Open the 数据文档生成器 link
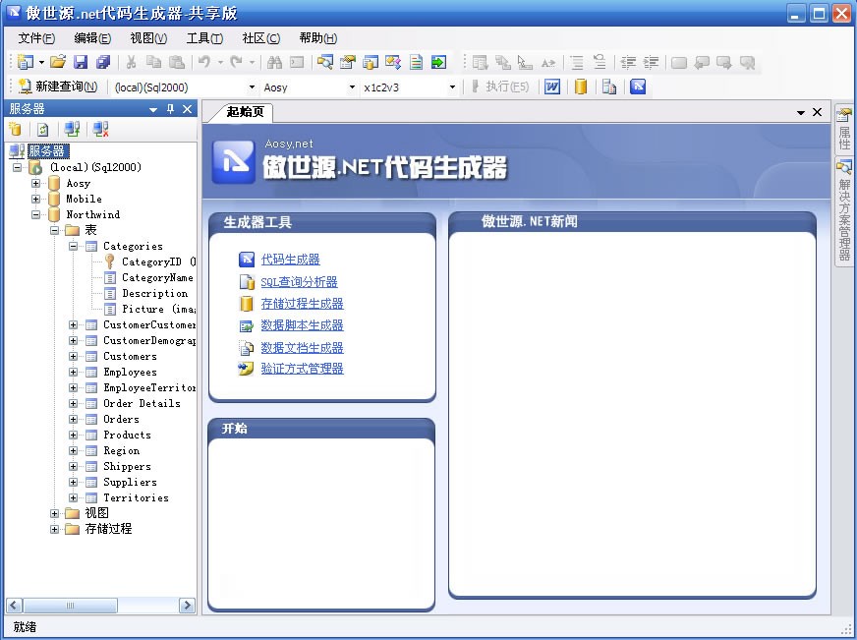The width and height of the screenshot is (857, 640). point(303,348)
